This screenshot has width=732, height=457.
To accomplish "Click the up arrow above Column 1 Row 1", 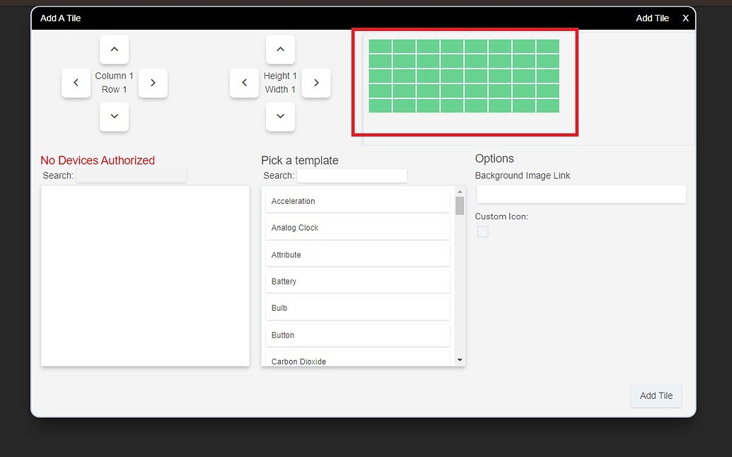I will [x=114, y=50].
